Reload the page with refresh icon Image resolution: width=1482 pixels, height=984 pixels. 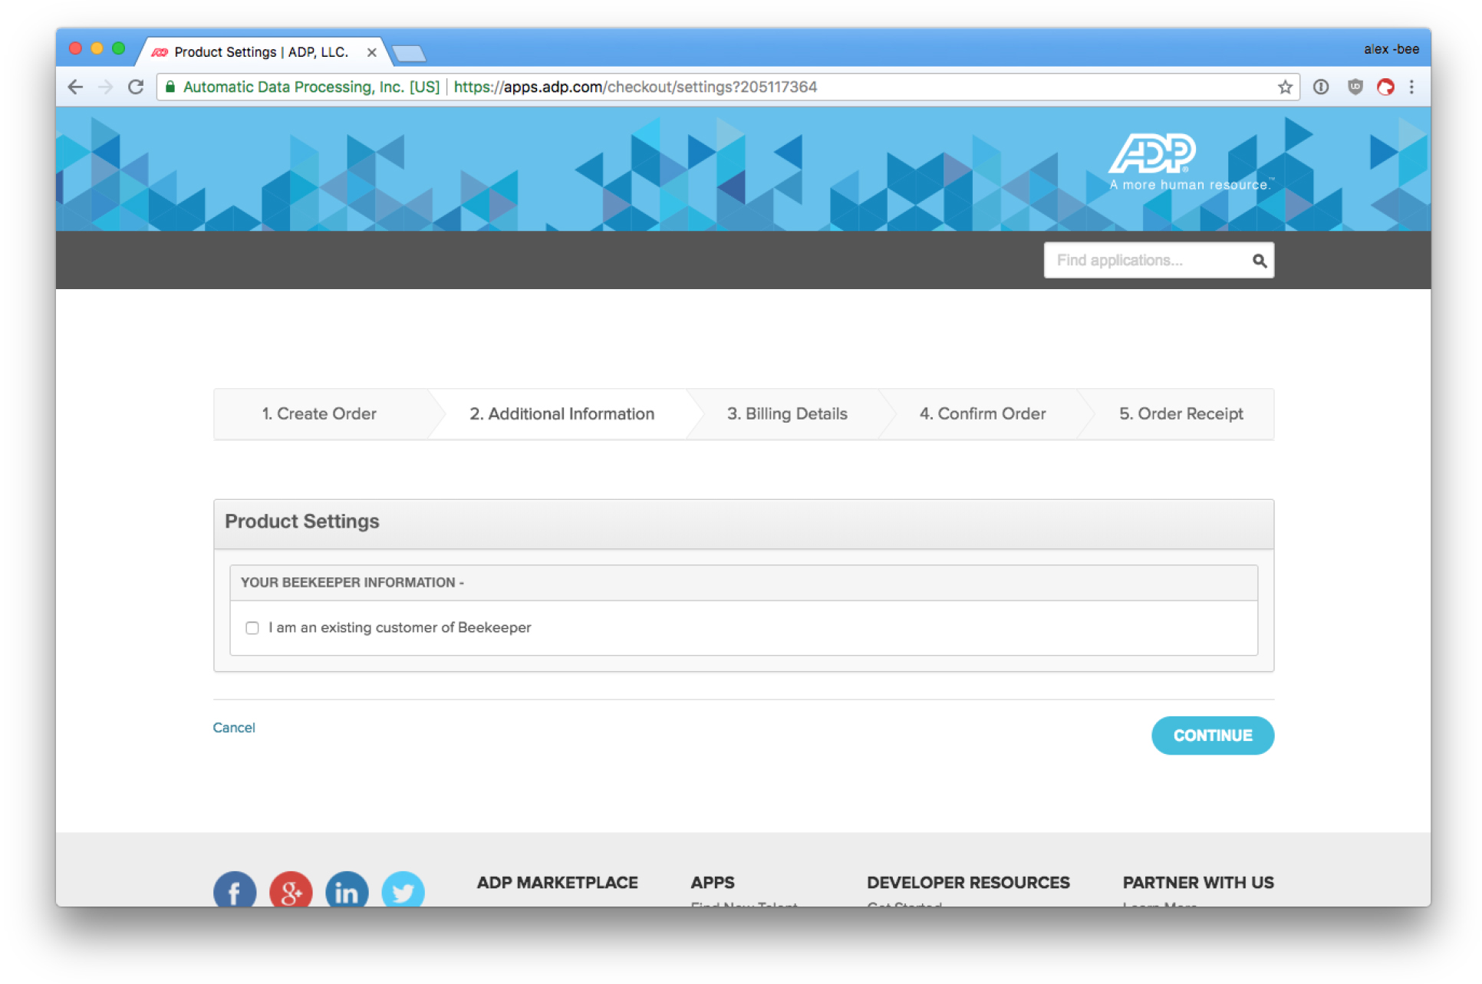pos(136,87)
